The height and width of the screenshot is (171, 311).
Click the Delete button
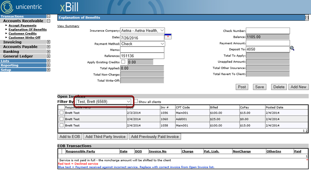point(279,87)
